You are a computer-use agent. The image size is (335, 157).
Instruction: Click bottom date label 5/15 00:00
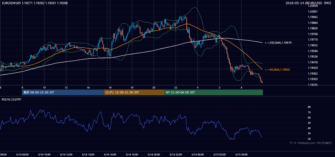click(198, 155)
